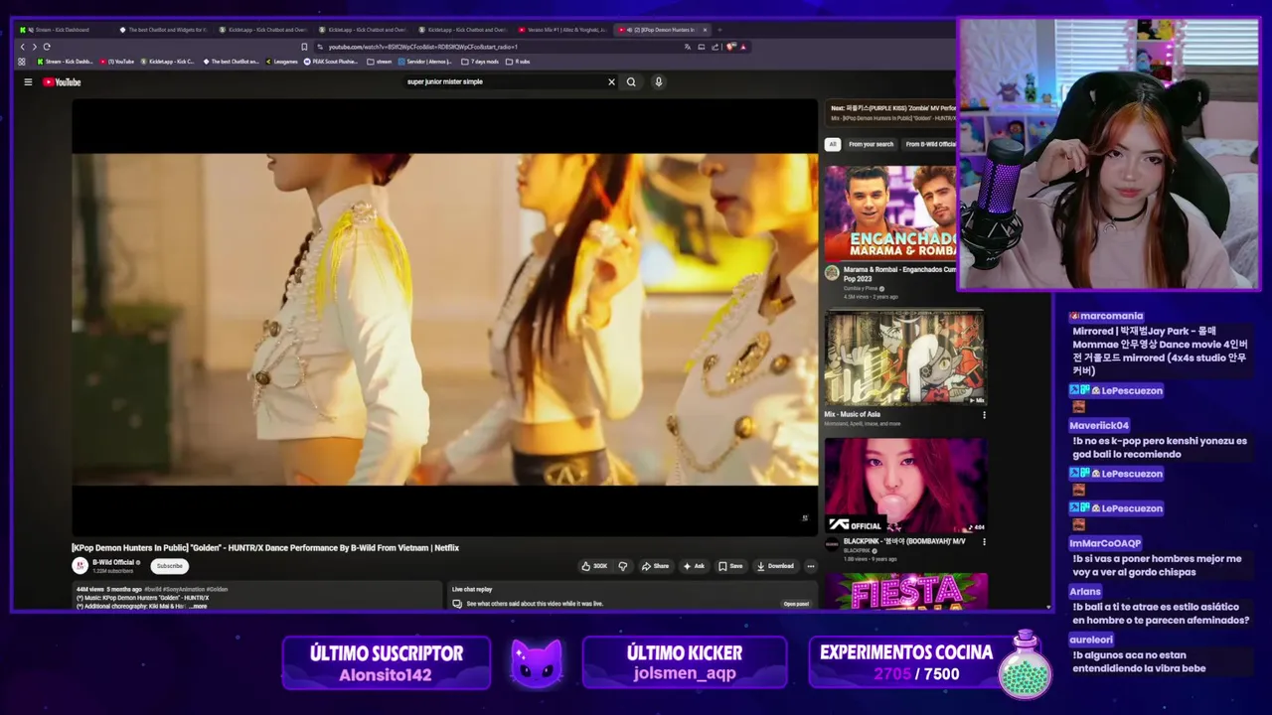Go back with browser back arrow
The width and height of the screenshot is (1272, 715).
pos(22,47)
